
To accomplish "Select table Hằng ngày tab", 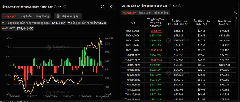I will click(130, 13).
